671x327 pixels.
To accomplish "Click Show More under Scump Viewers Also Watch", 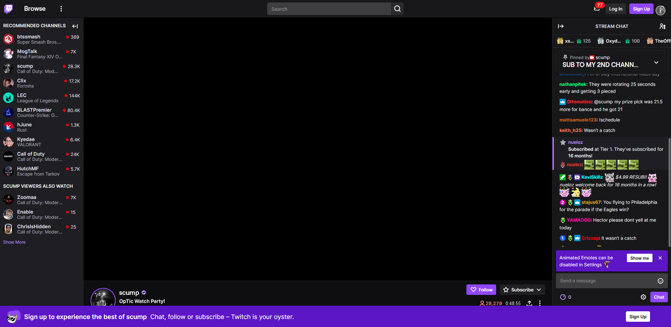I will coord(14,242).
